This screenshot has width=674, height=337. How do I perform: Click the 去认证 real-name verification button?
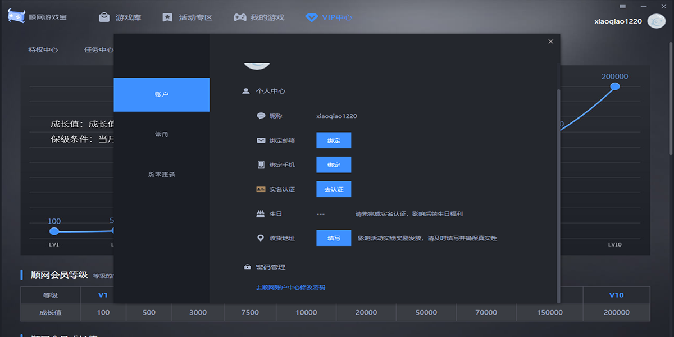pos(334,189)
